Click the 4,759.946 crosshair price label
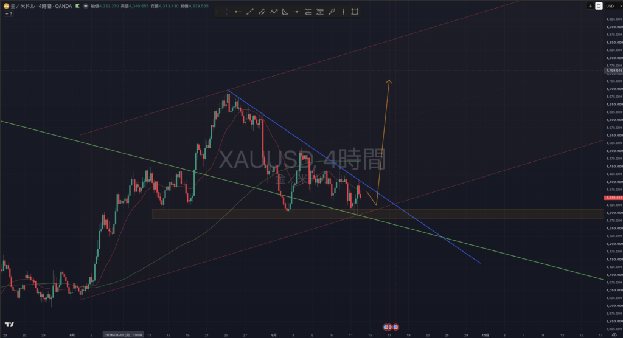The image size is (623, 338). (613, 71)
